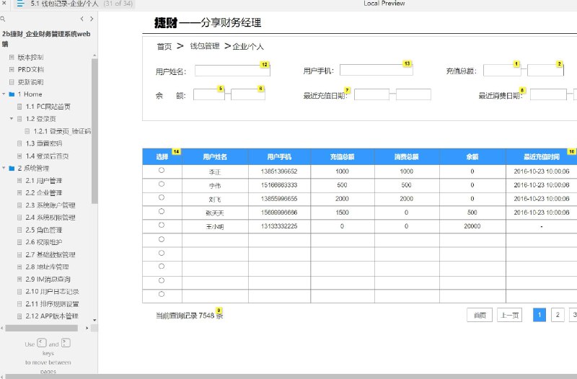Screen dimensions: 577x379
Task: Open yellow note marker 10 on 最近充值时间 header
Action: pyautogui.click(x=571, y=152)
